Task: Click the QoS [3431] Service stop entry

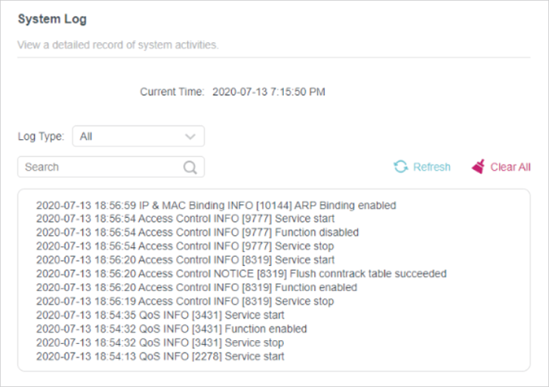Action: point(160,343)
